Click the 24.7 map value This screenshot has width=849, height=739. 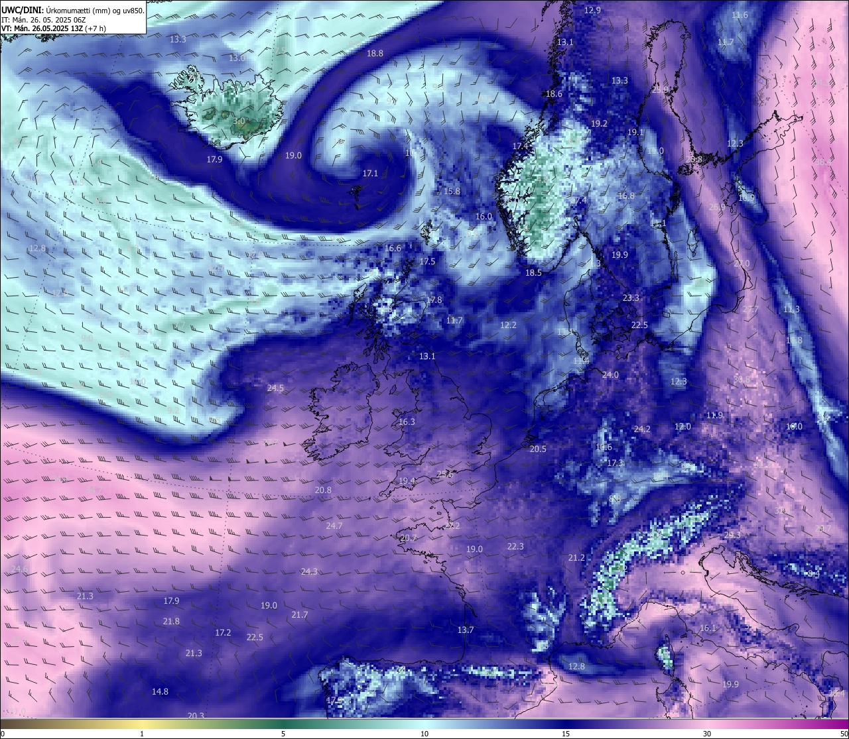click(334, 526)
